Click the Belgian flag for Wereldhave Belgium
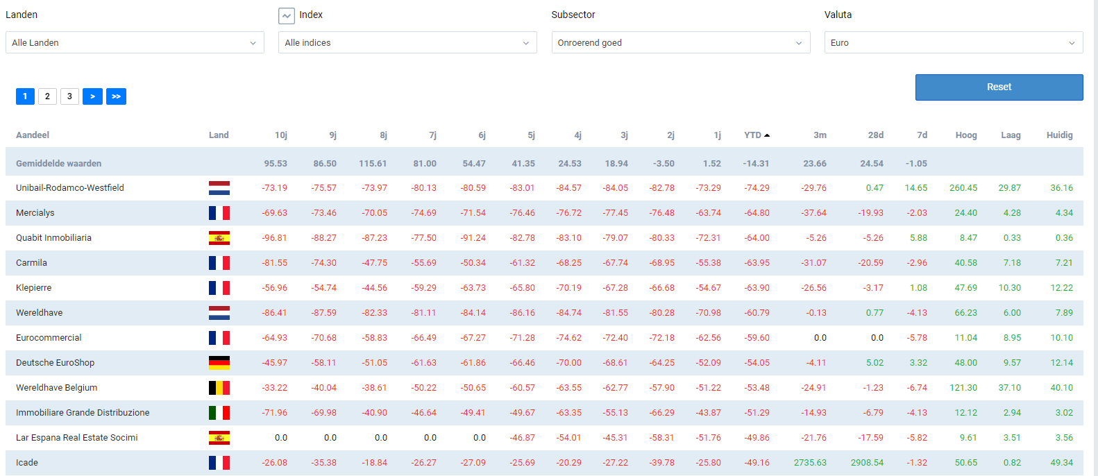Image resolution: width=1098 pixels, height=476 pixels. tap(219, 388)
